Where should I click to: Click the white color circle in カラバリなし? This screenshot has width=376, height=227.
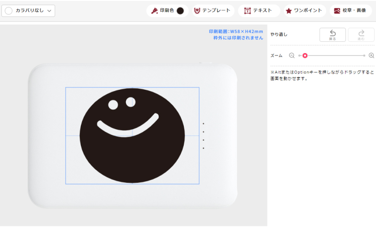pyautogui.click(x=8, y=11)
